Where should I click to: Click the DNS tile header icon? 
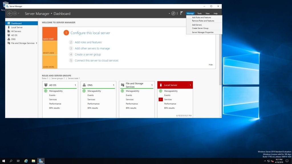pos(84,85)
